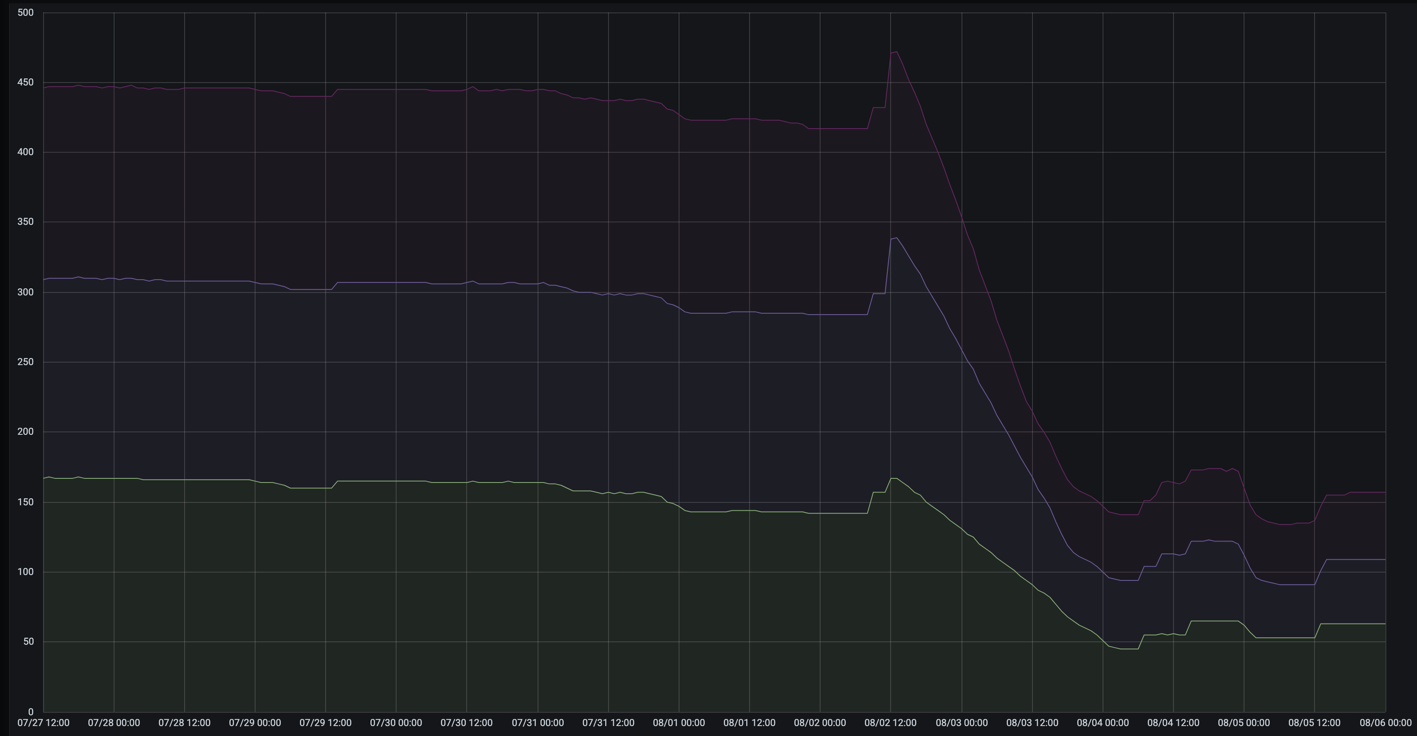Click the 08/05 00:00 time label
Image resolution: width=1417 pixels, height=736 pixels.
[x=1244, y=723]
